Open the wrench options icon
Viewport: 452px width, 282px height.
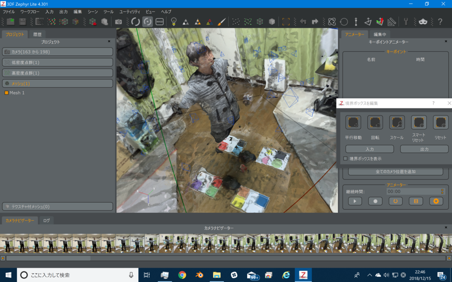point(406,22)
